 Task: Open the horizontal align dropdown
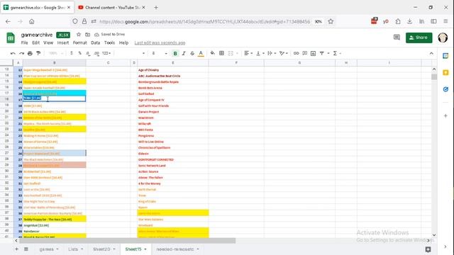pos(248,53)
